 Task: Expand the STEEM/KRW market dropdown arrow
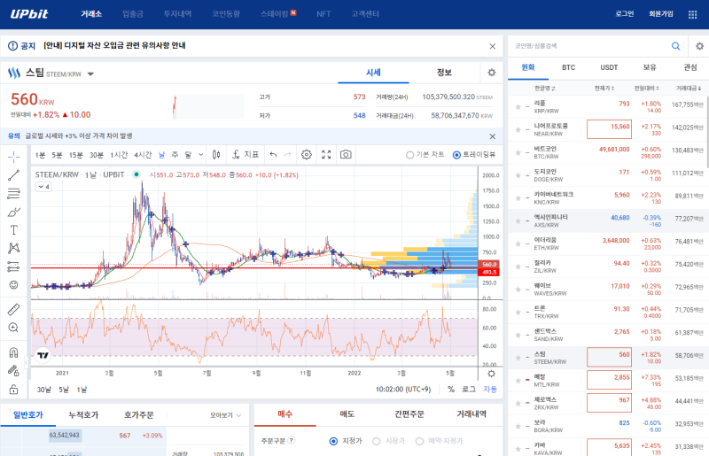90,74
